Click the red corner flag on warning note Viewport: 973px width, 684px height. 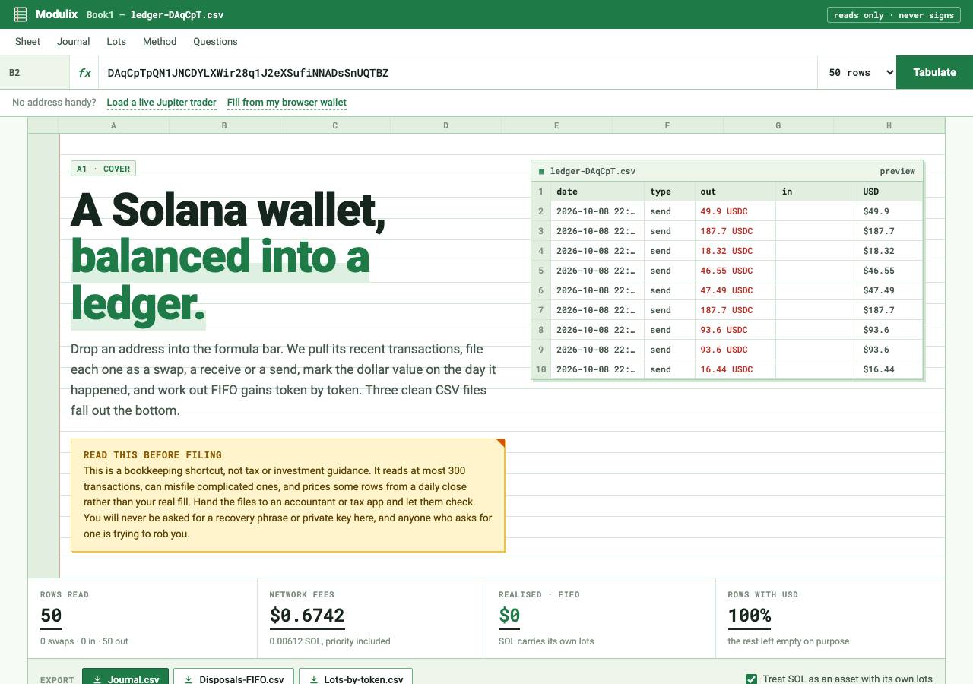(500, 443)
